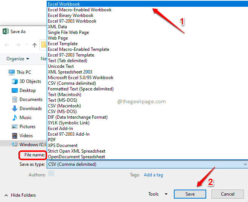The image size is (248, 202).
Task: Expand the Organize menu
Action: [18, 59]
